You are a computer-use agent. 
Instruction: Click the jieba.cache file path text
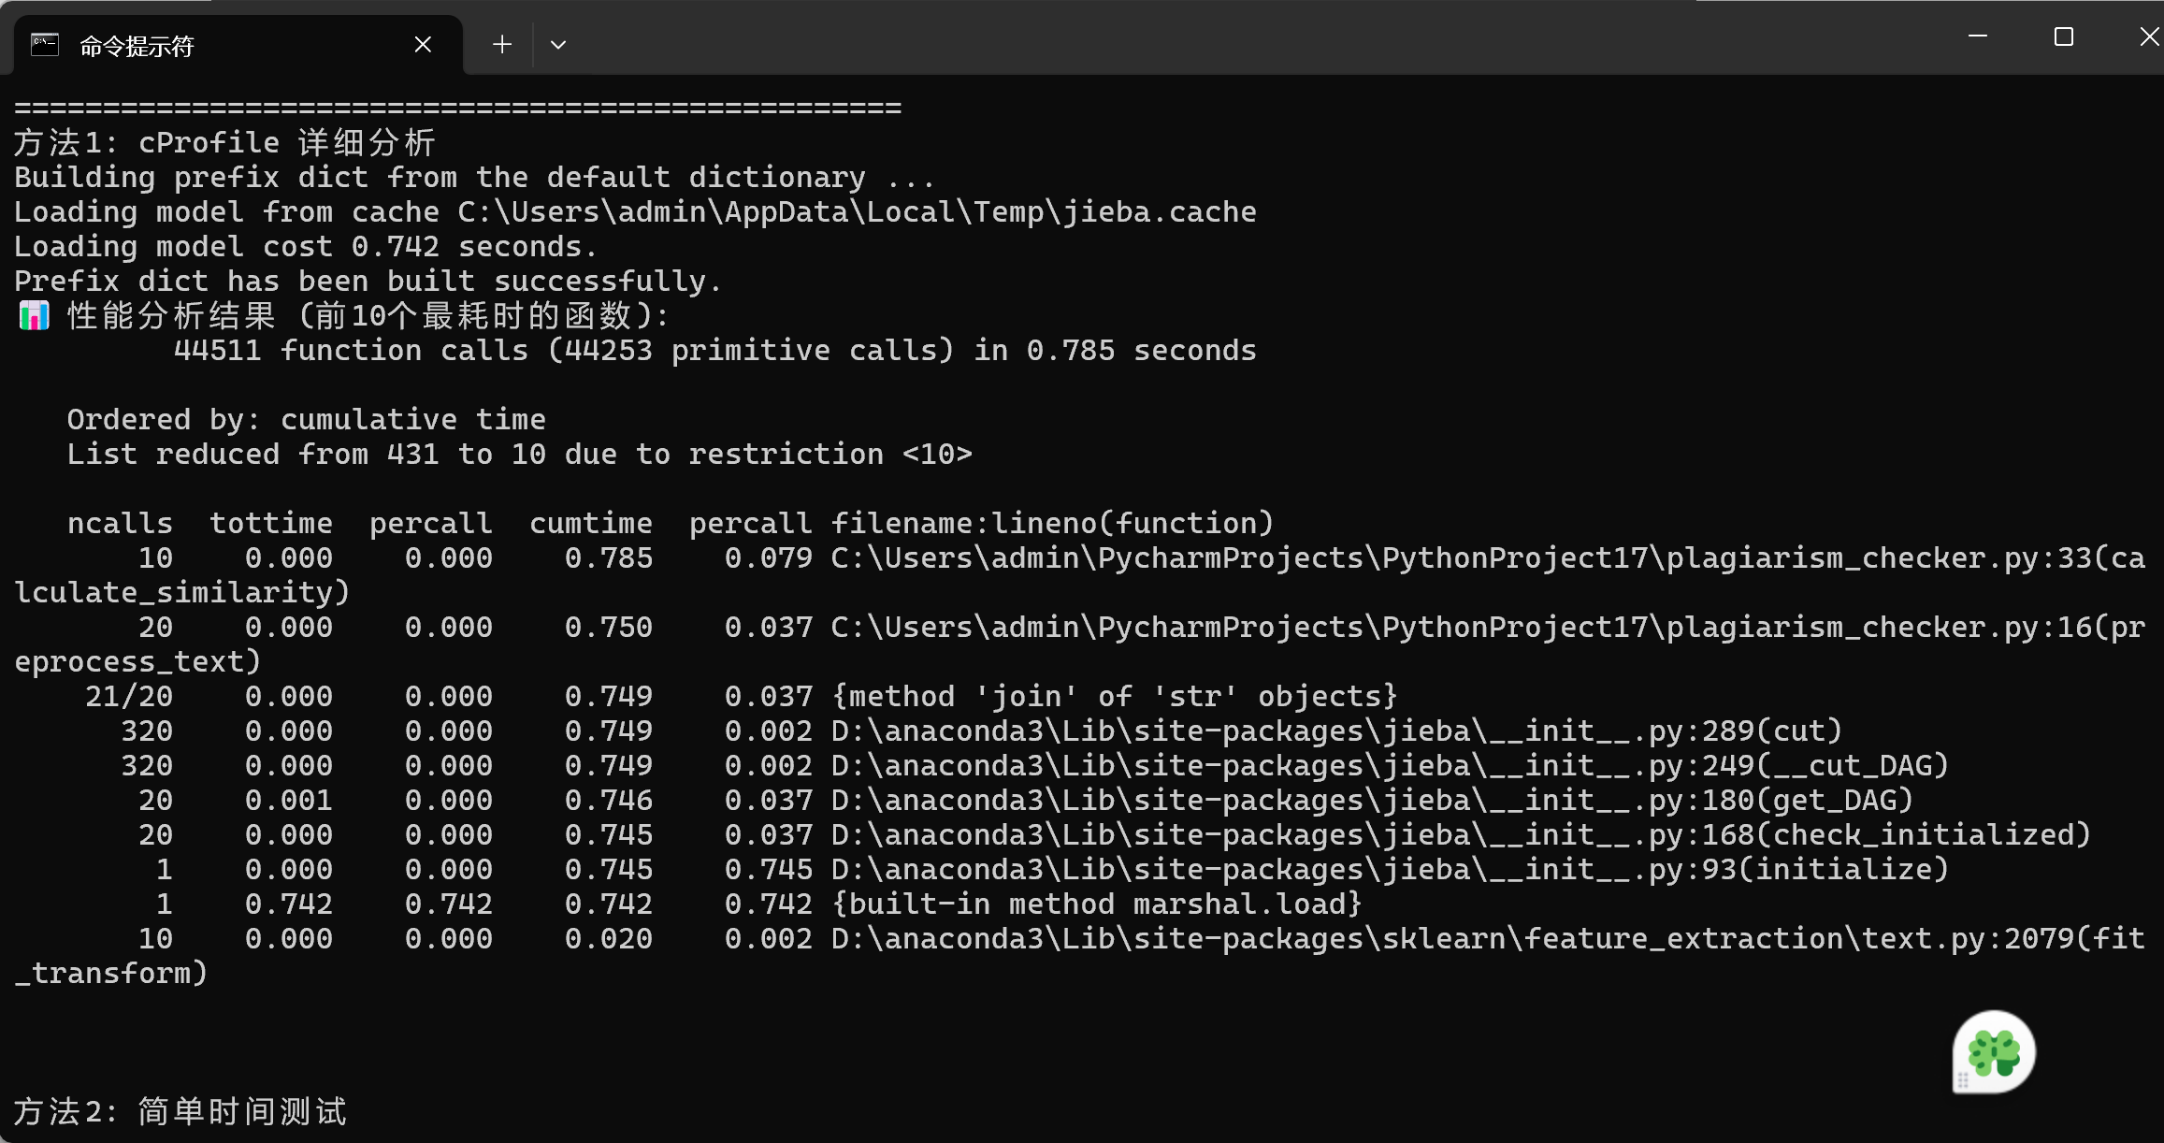pos(856,212)
